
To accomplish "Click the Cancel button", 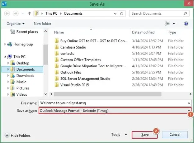I will [175, 135].
